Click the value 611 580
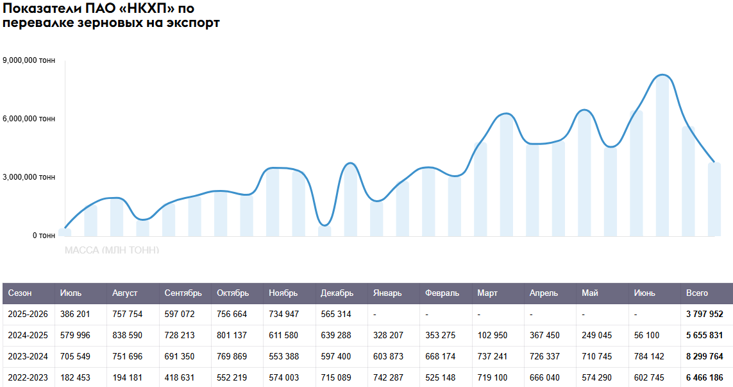 283,335
